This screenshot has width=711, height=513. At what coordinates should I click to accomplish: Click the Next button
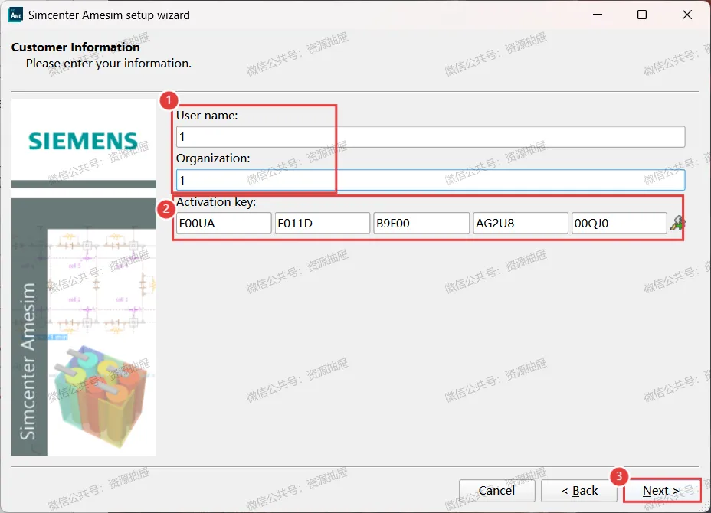click(661, 491)
